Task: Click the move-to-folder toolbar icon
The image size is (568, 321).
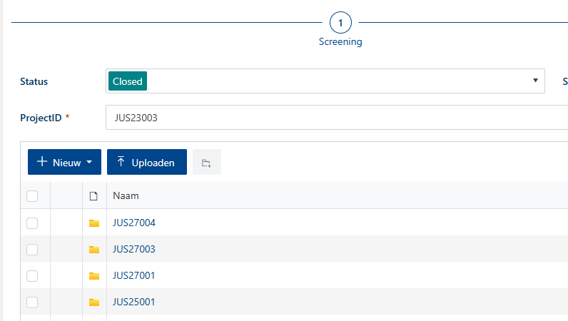Action: 206,163
